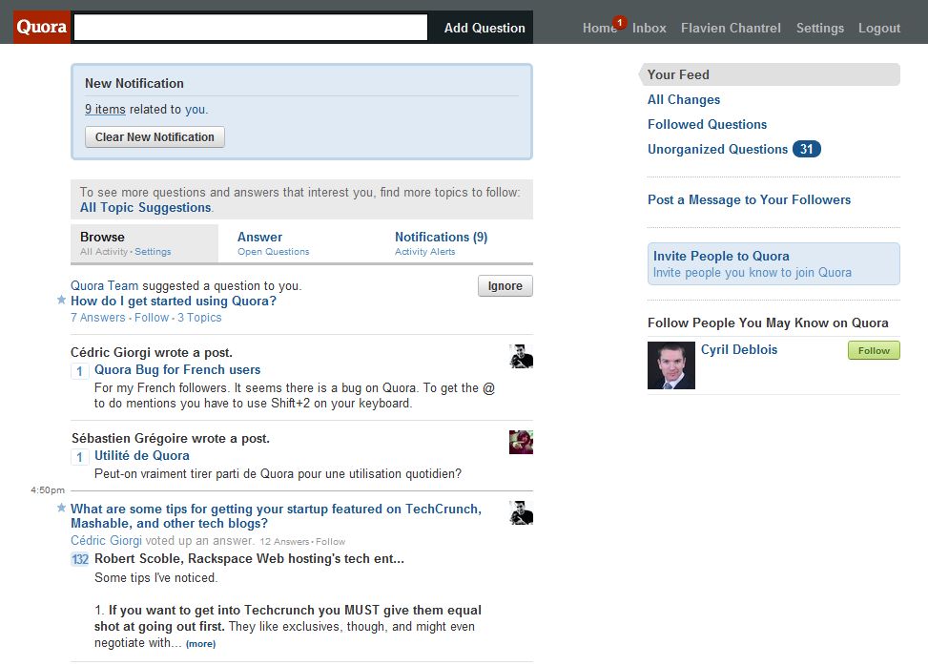Click the star icon beside 'How do I get started using Quora?'

[x=61, y=300]
